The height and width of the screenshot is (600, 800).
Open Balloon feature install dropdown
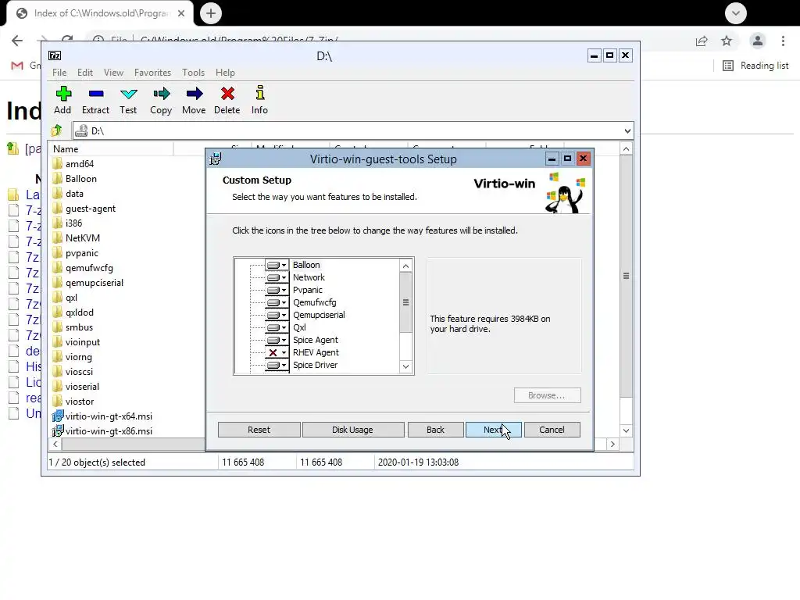(x=277, y=266)
